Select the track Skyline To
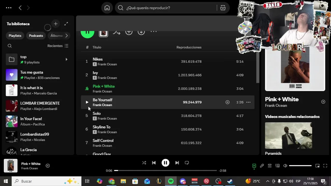Screen dimensions: 331x186 [x=167, y=129]
